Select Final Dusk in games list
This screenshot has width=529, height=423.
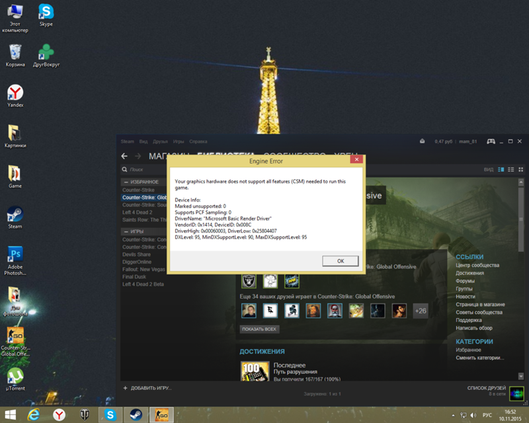134,277
